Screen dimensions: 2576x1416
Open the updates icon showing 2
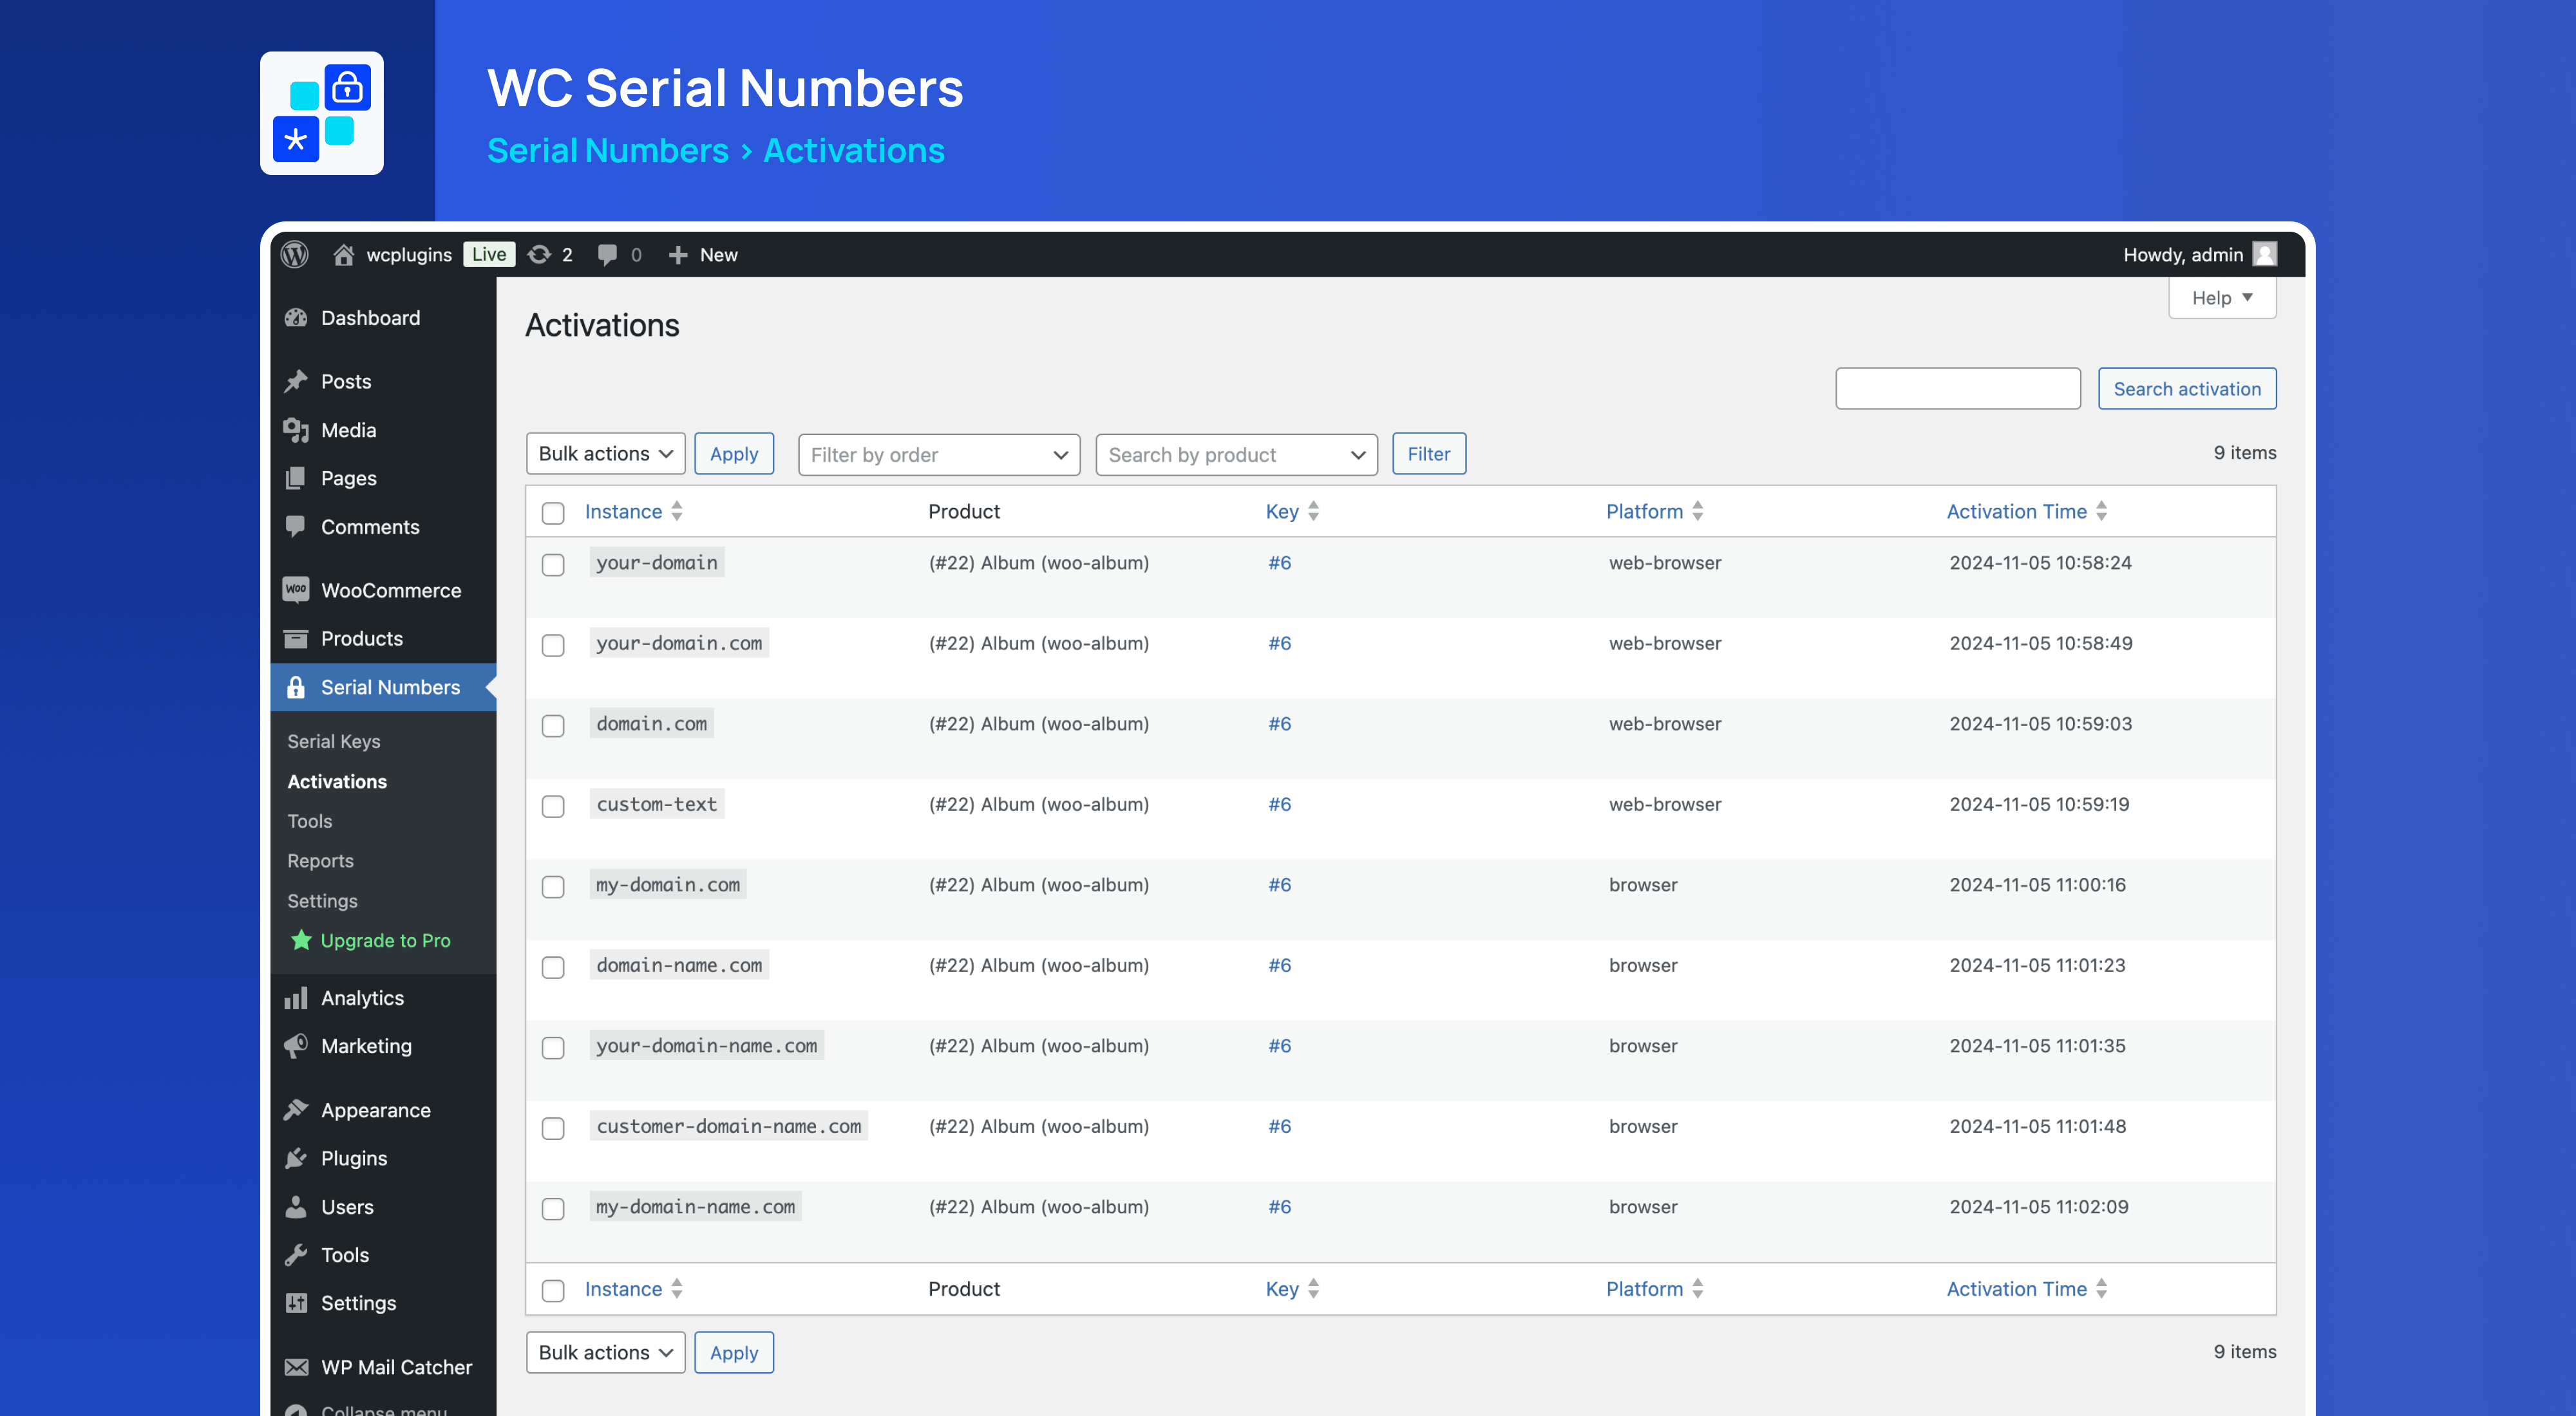(539, 255)
